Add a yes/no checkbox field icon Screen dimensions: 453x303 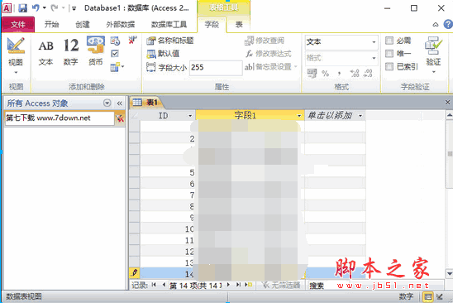point(115,54)
